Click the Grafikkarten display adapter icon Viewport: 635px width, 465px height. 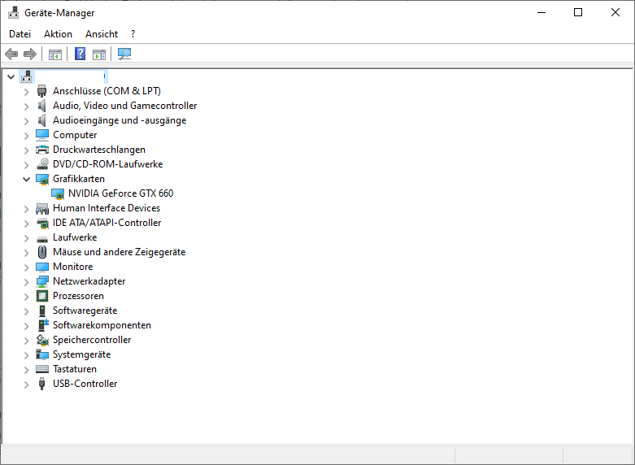(42, 179)
